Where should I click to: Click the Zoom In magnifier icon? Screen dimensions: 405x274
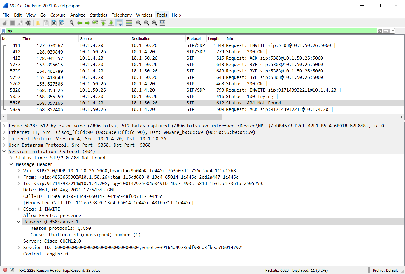(139, 23)
